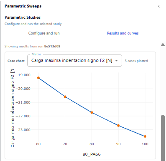This screenshot has width=166, height=161.
Task: Click the vertical scrollbar thumb
Action: coord(163,138)
